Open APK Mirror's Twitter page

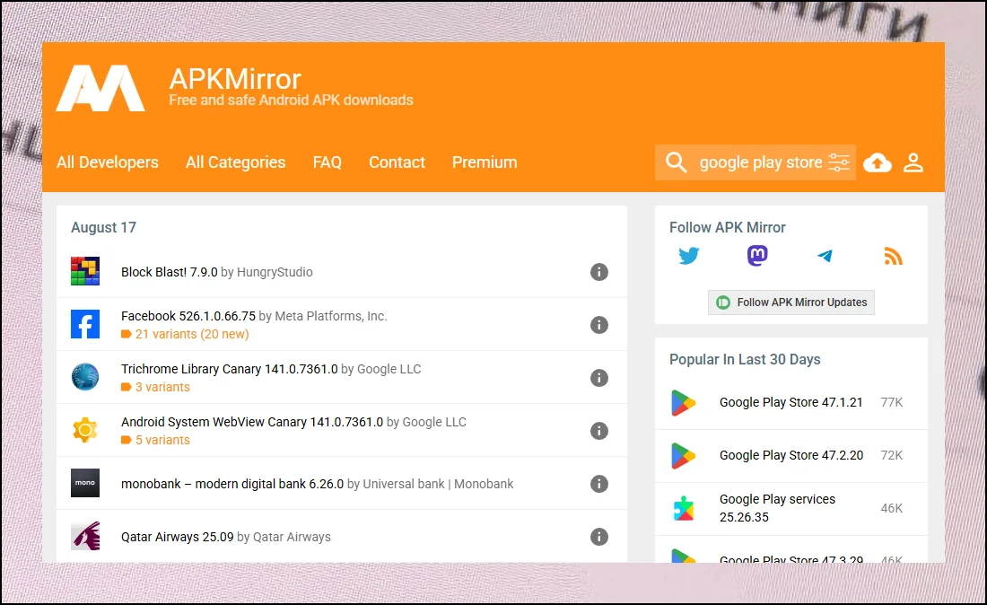click(x=689, y=257)
